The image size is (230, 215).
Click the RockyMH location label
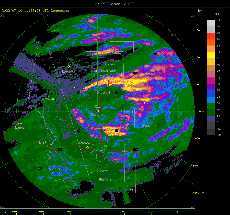point(67,72)
